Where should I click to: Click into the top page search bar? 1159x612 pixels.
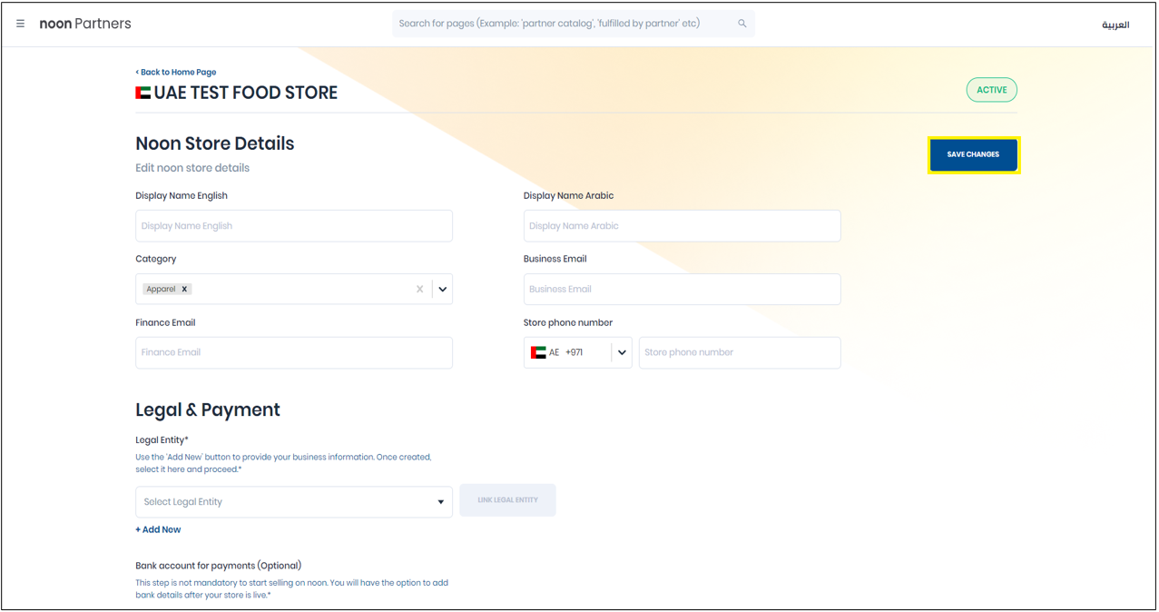(x=563, y=24)
